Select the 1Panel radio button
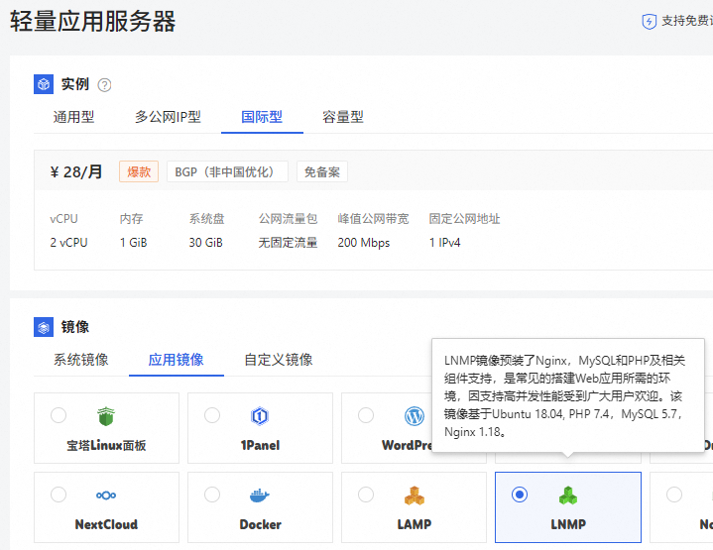The image size is (713, 550). point(212,415)
